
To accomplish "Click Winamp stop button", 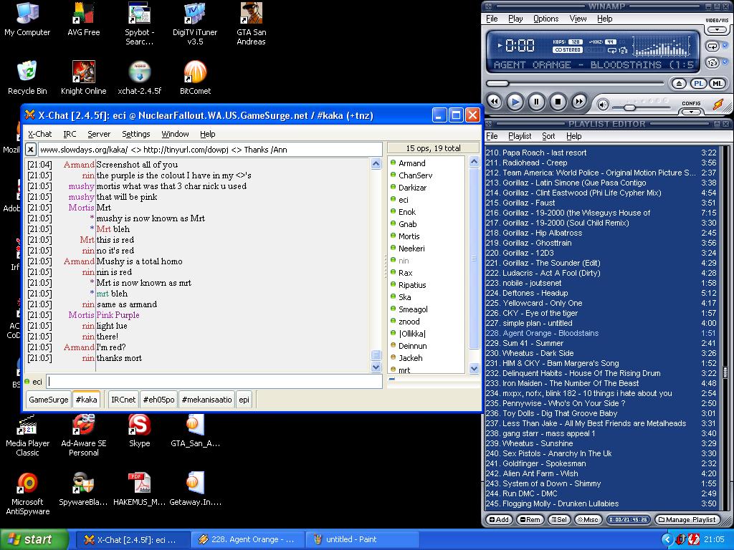I will [x=558, y=102].
